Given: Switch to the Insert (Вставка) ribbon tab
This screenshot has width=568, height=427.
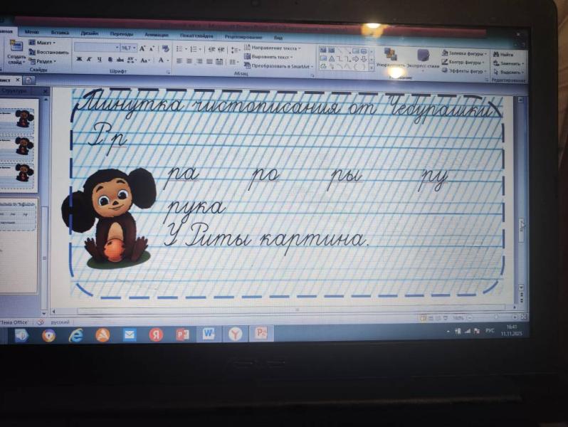Looking at the screenshot, I should [60, 32].
